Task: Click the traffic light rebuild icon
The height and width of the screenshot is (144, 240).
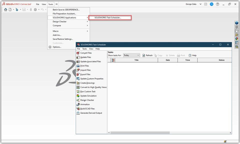Action: (x=31, y=10)
